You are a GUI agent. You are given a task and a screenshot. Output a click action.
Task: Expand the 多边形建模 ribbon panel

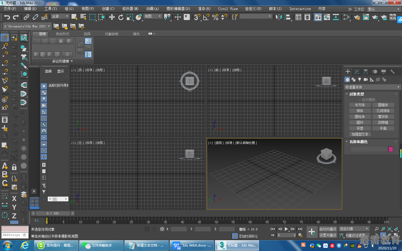click(63, 61)
